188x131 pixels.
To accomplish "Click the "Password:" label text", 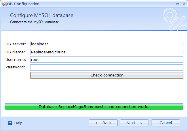I will point(15,67).
